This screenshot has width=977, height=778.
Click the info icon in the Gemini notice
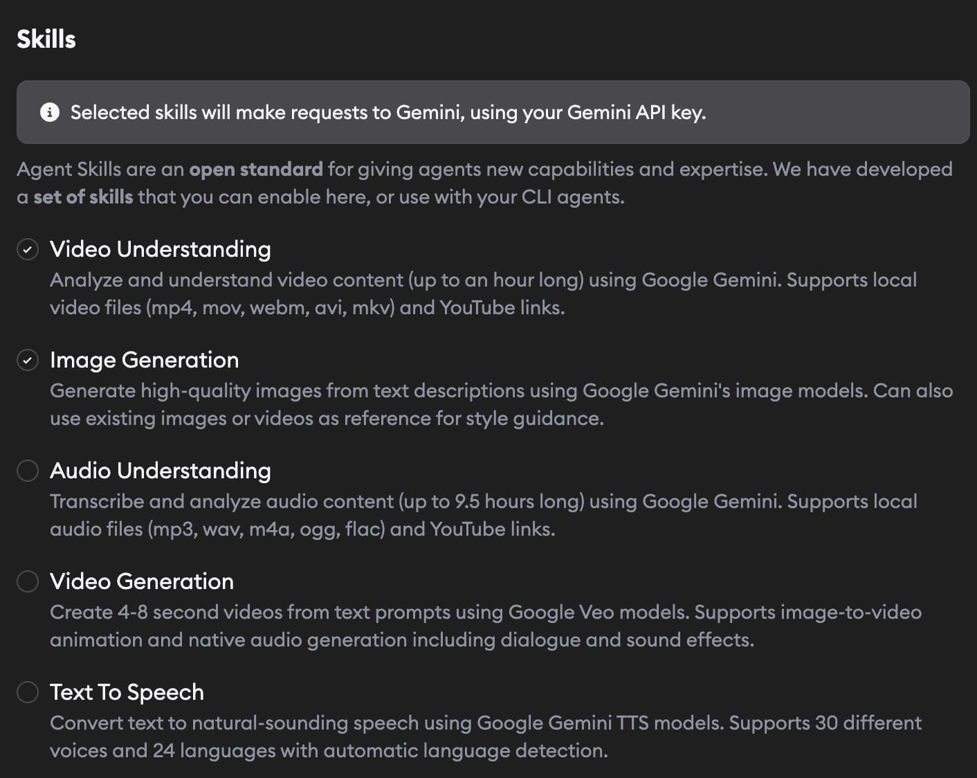(x=50, y=112)
